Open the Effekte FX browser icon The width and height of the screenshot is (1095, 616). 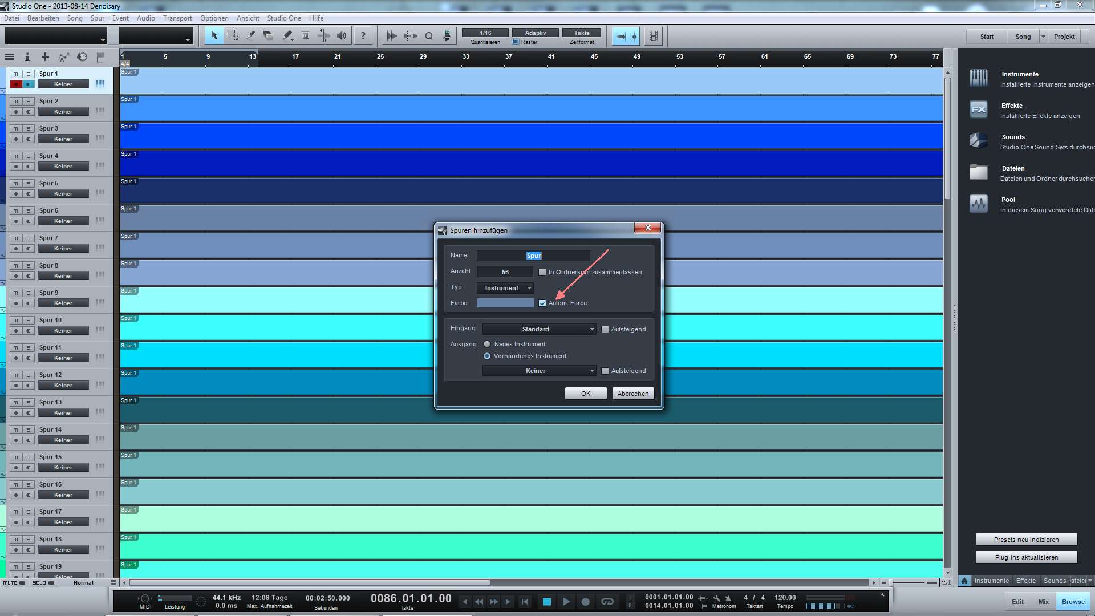pos(979,109)
